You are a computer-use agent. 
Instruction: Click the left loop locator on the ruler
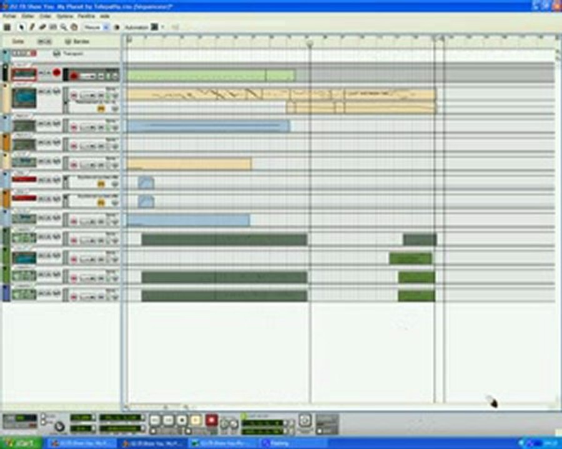(x=129, y=40)
